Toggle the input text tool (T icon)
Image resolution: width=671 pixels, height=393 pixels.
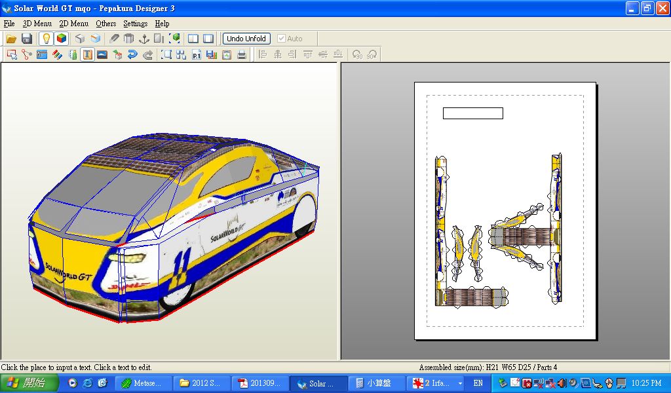87,55
